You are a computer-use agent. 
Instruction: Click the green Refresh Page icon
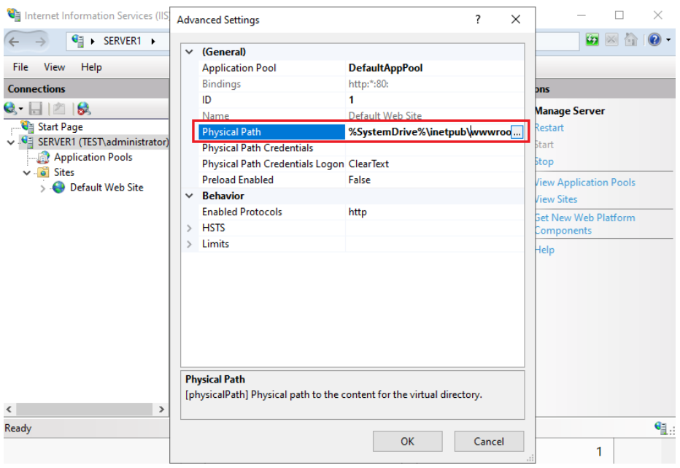[592, 41]
